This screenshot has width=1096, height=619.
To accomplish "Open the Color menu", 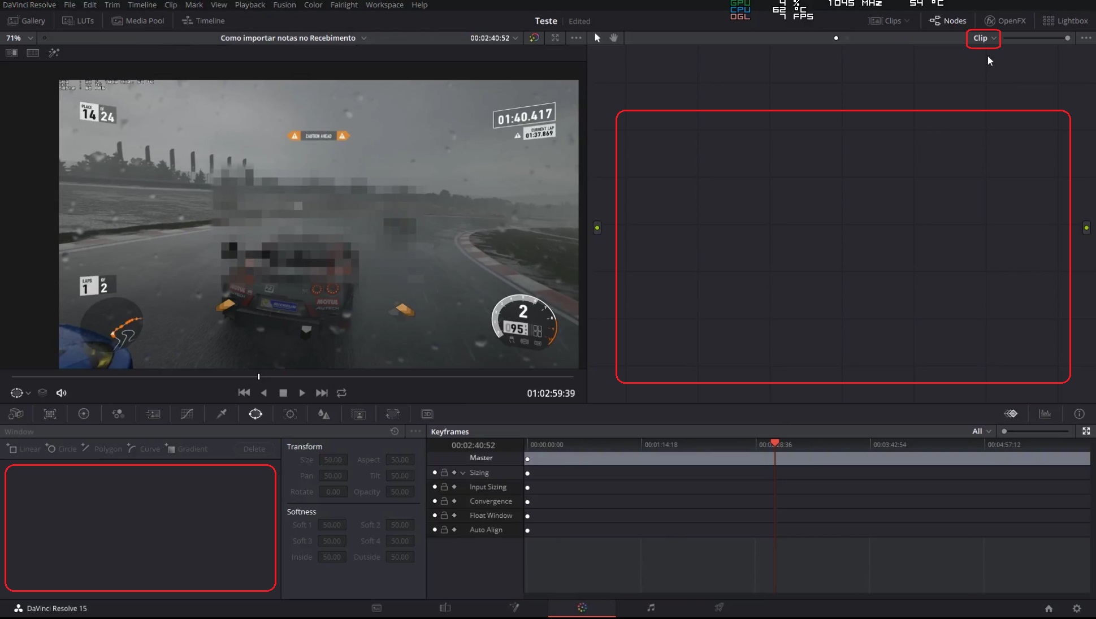I will click(x=313, y=5).
